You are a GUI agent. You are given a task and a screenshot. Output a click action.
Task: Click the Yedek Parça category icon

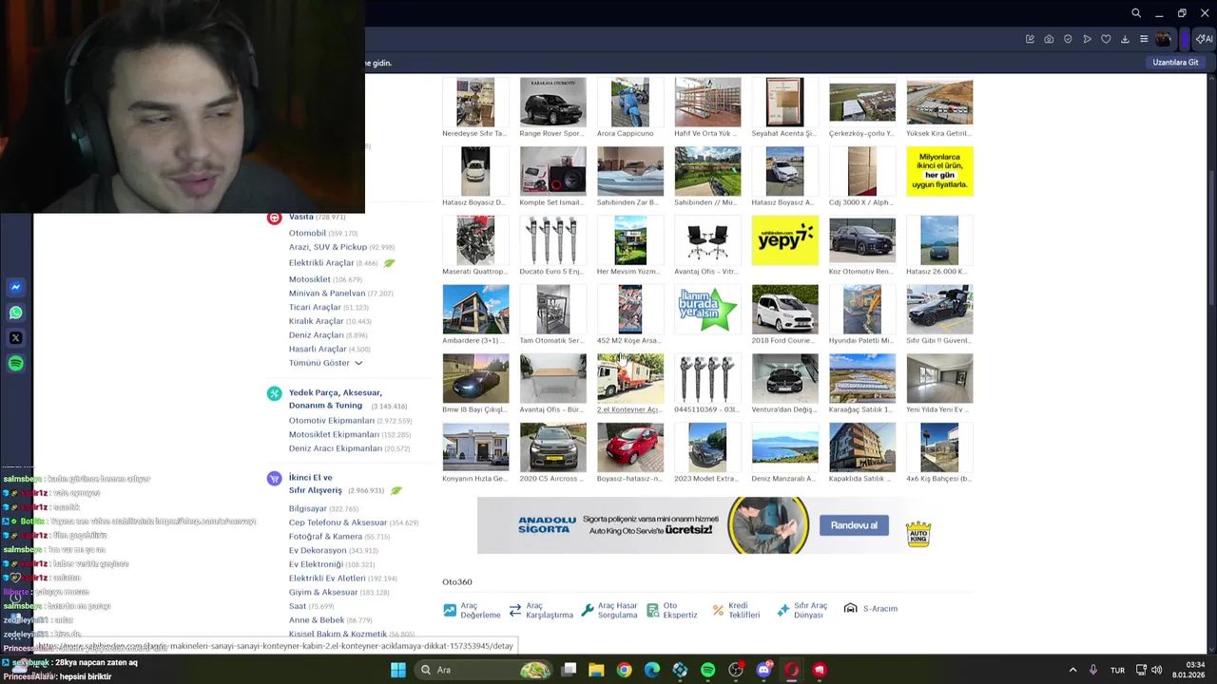(x=274, y=393)
